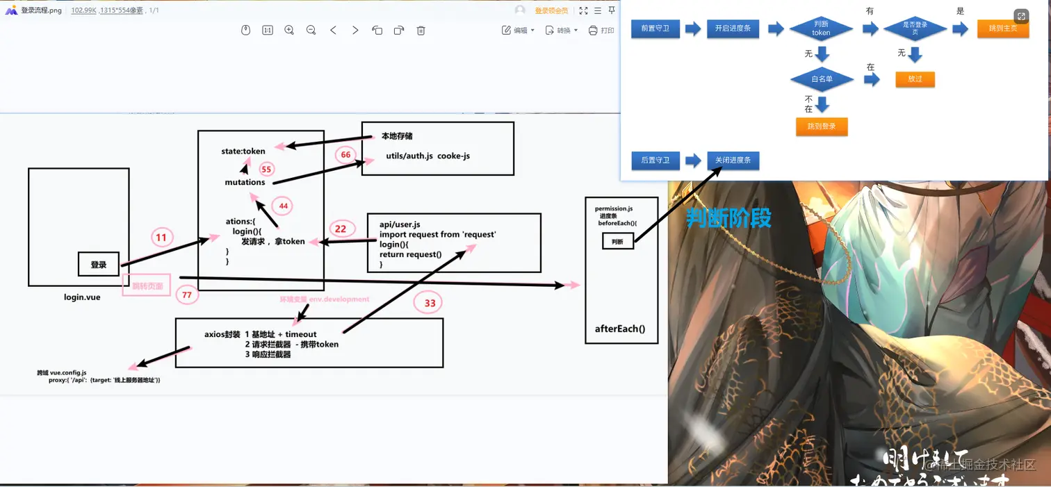Click the 102.99K file size link

point(83,10)
